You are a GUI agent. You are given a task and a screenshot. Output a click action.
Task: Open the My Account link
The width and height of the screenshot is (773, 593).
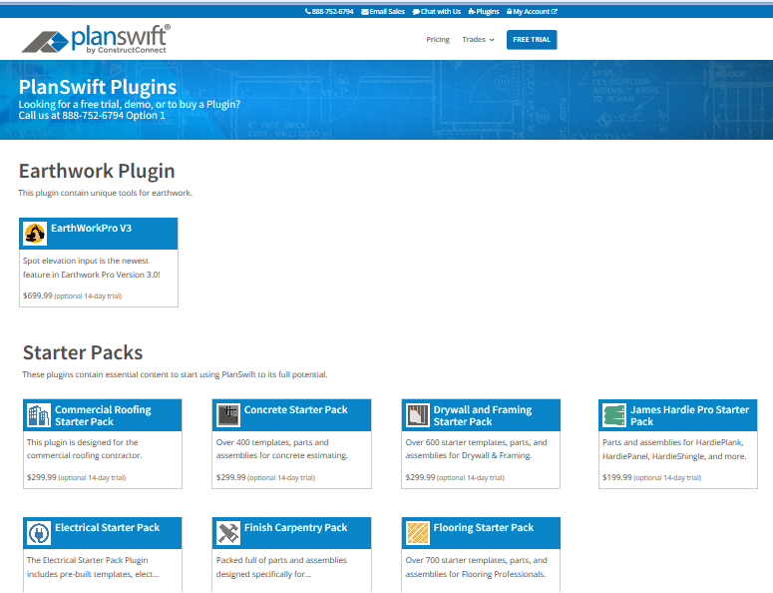point(532,11)
